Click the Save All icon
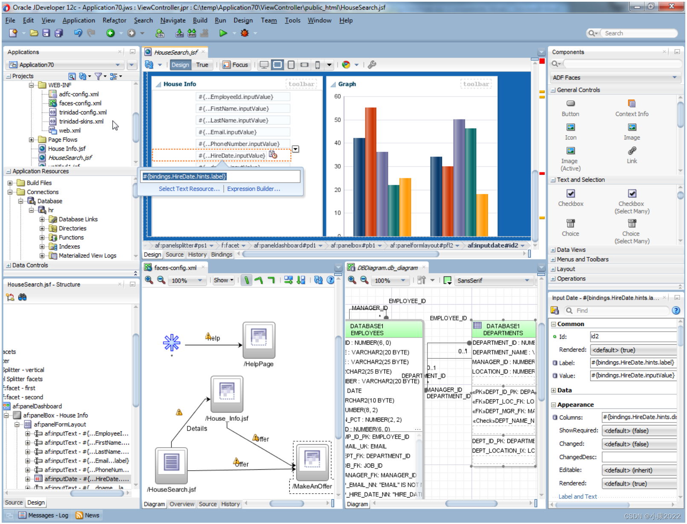 (x=59, y=33)
